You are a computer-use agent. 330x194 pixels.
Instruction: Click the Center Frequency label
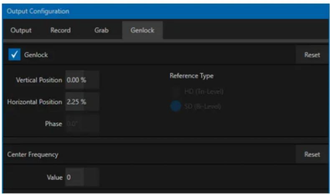(x=33, y=154)
